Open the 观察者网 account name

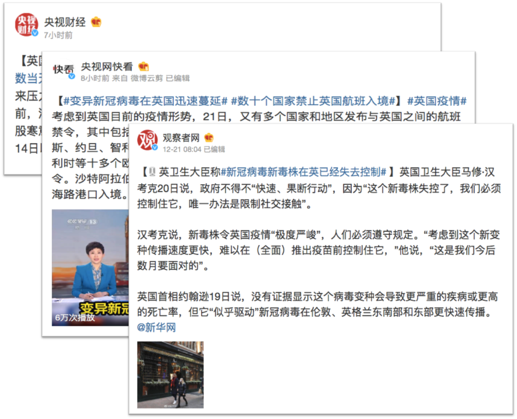click(181, 137)
